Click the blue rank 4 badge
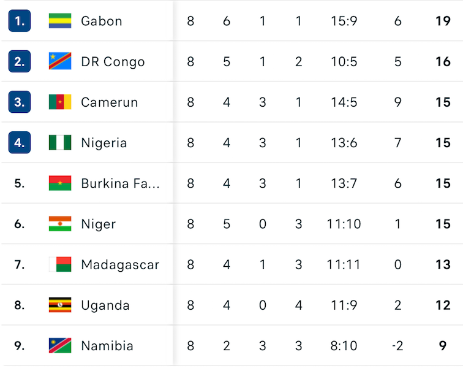This screenshot has height=368, width=463. click(20, 143)
